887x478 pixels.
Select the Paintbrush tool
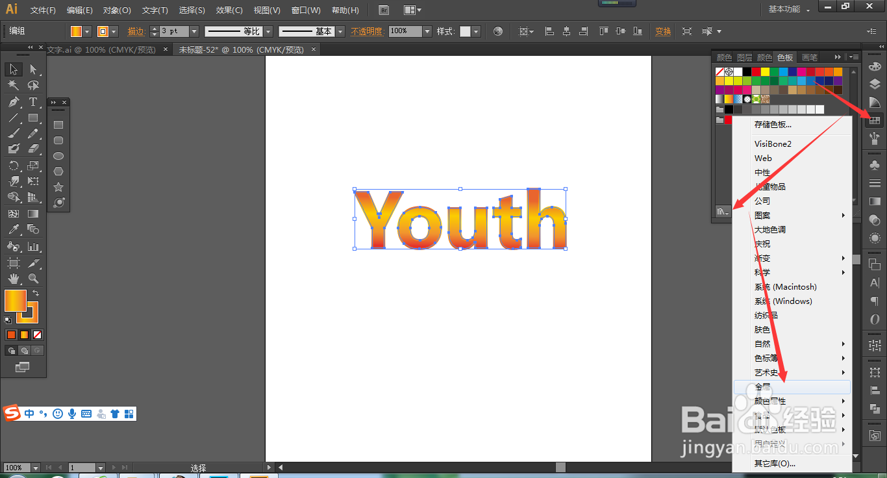[14, 133]
